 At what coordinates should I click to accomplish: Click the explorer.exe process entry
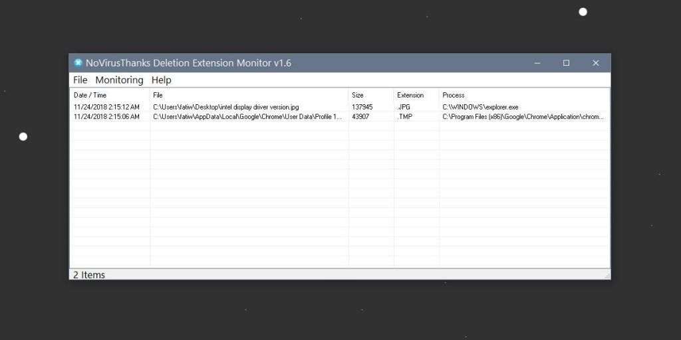click(x=480, y=107)
